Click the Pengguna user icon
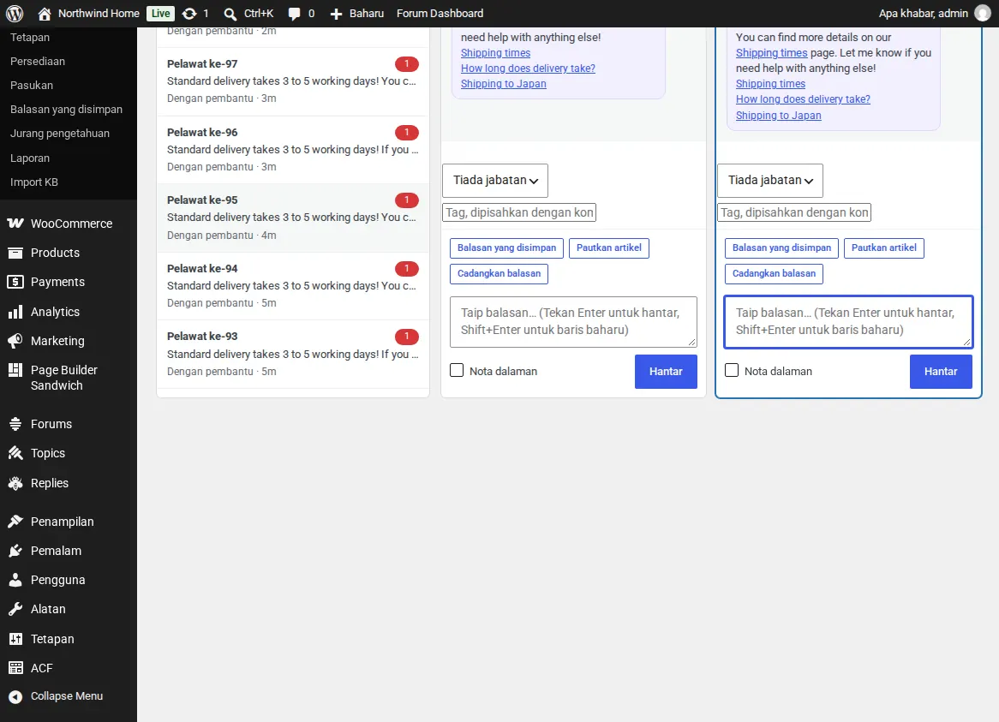999x722 pixels. point(15,580)
